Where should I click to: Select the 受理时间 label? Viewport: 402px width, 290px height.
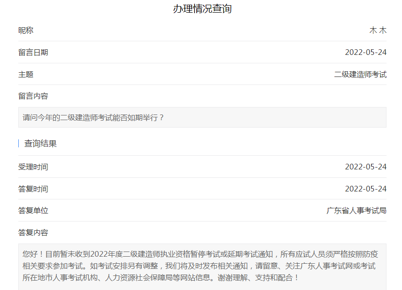(33, 167)
